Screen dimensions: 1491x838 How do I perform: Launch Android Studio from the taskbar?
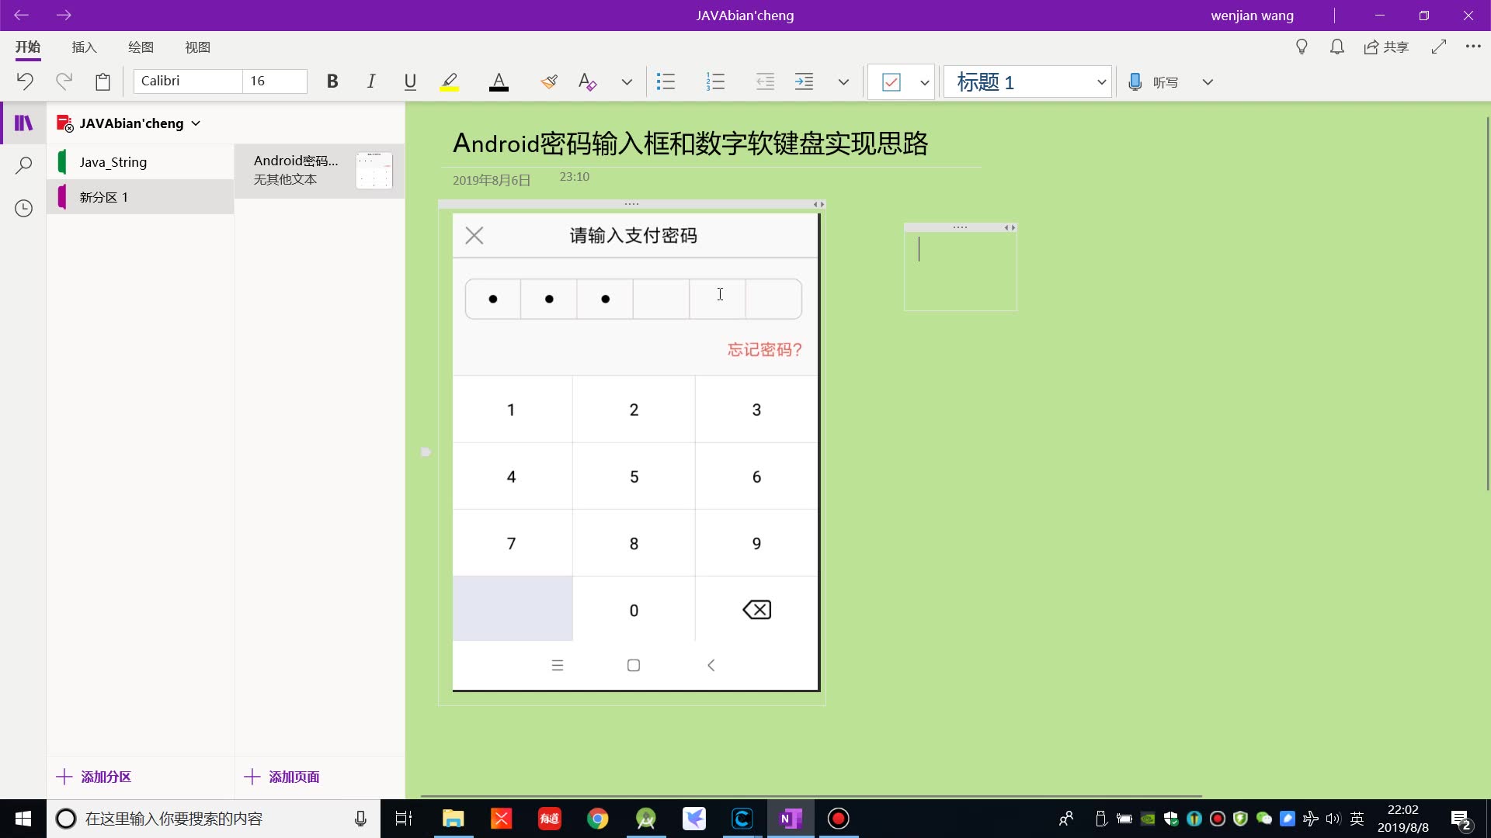(x=647, y=819)
